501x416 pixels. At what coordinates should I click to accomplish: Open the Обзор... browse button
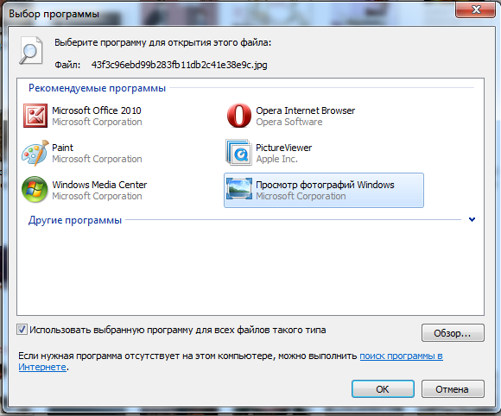click(453, 333)
